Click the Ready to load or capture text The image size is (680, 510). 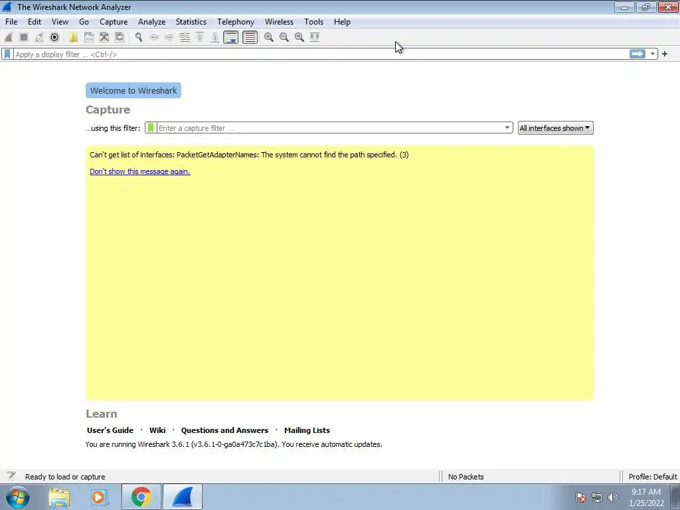(65, 477)
